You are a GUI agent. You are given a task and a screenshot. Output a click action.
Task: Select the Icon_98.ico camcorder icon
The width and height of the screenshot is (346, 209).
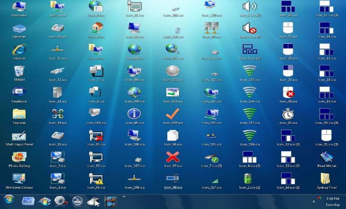tap(172, 179)
